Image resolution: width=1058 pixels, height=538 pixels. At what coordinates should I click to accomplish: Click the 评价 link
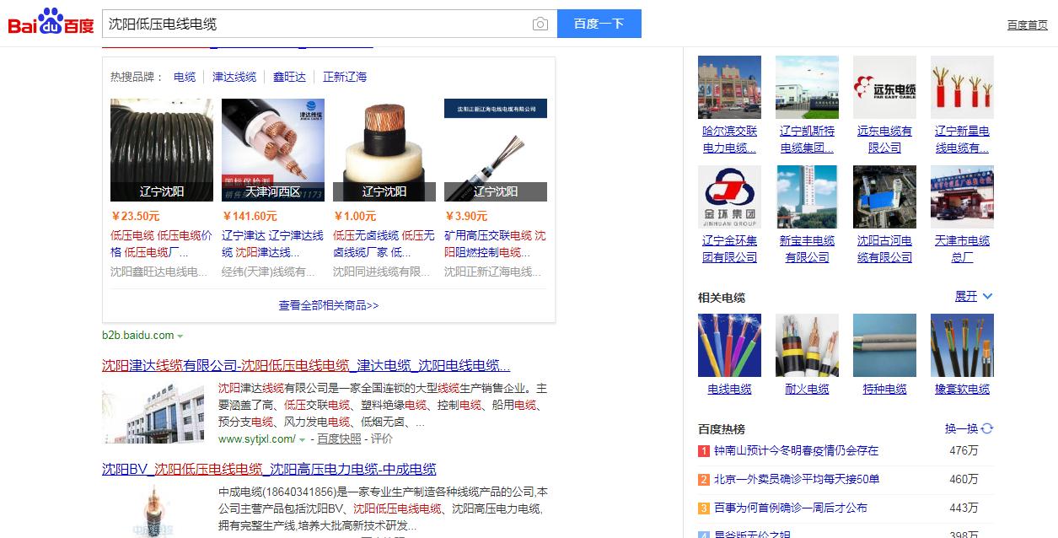[x=382, y=438]
